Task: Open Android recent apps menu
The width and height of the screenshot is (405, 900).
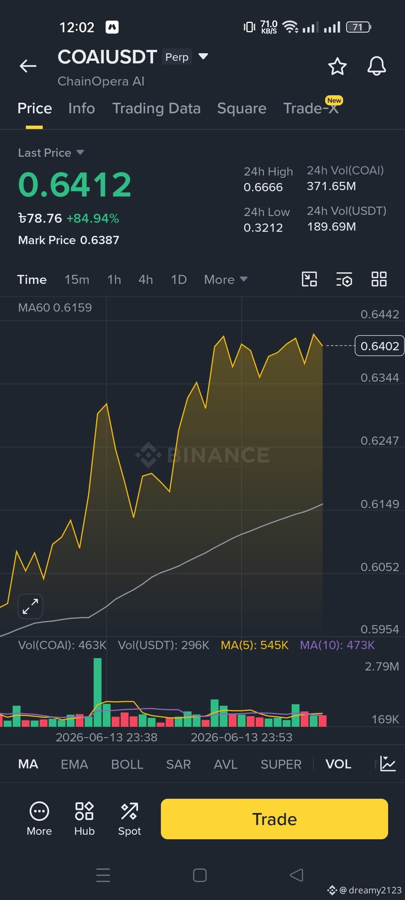Action: [103, 875]
